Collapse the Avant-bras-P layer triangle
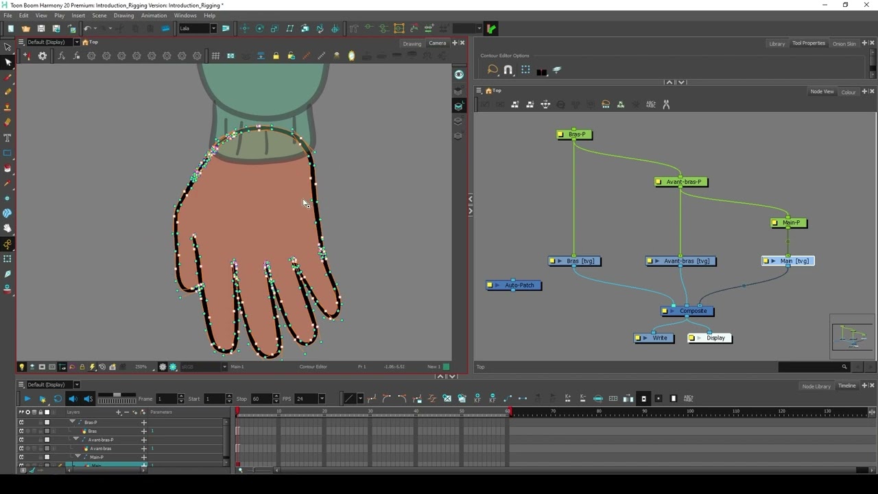The height and width of the screenshot is (494, 878). tap(76, 439)
